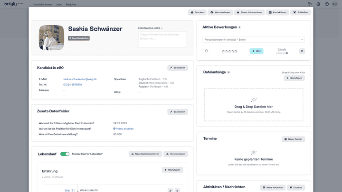The height and width of the screenshot is (192, 342).
Task: Click the Englisch (Fließend - C1) entry
Action: coord(152,79)
